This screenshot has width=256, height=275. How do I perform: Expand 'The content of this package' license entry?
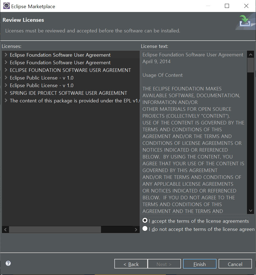pos(6,100)
